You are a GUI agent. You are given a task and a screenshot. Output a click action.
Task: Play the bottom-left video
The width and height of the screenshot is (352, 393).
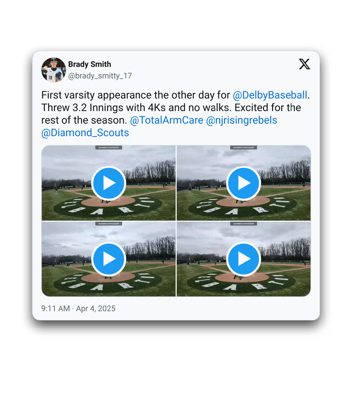(109, 259)
